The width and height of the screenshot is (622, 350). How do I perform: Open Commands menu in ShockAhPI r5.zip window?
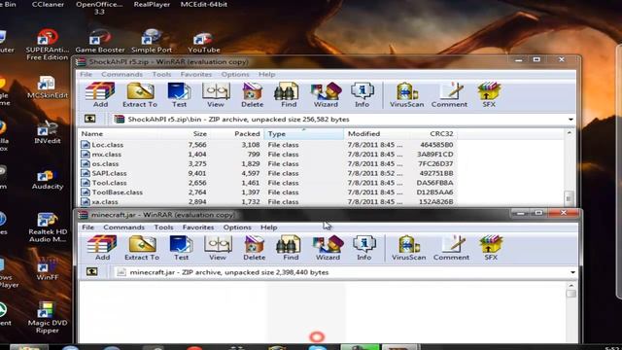(x=121, y=74)
